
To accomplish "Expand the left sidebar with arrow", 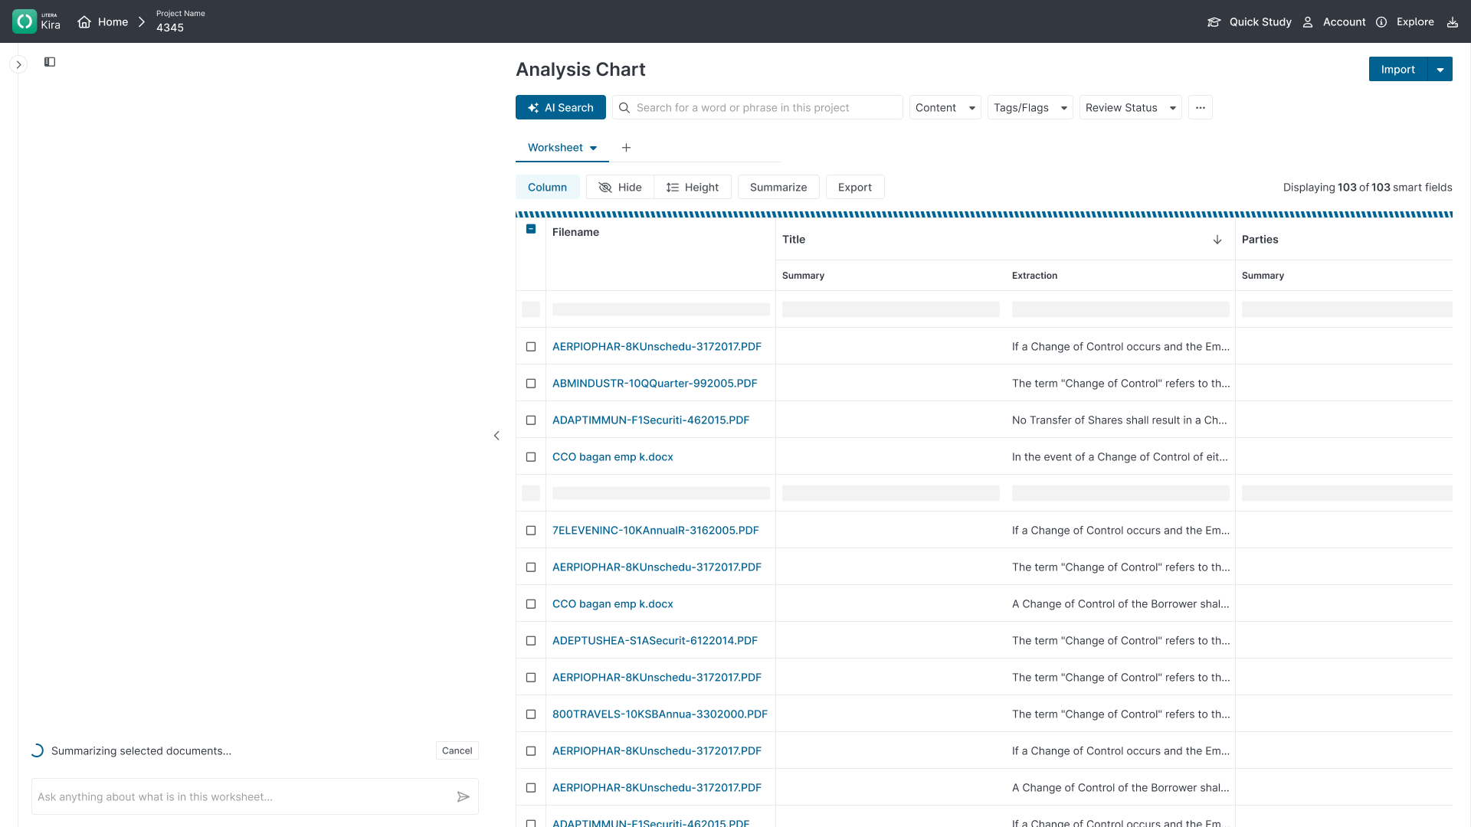I will click(x=19, y=64).
